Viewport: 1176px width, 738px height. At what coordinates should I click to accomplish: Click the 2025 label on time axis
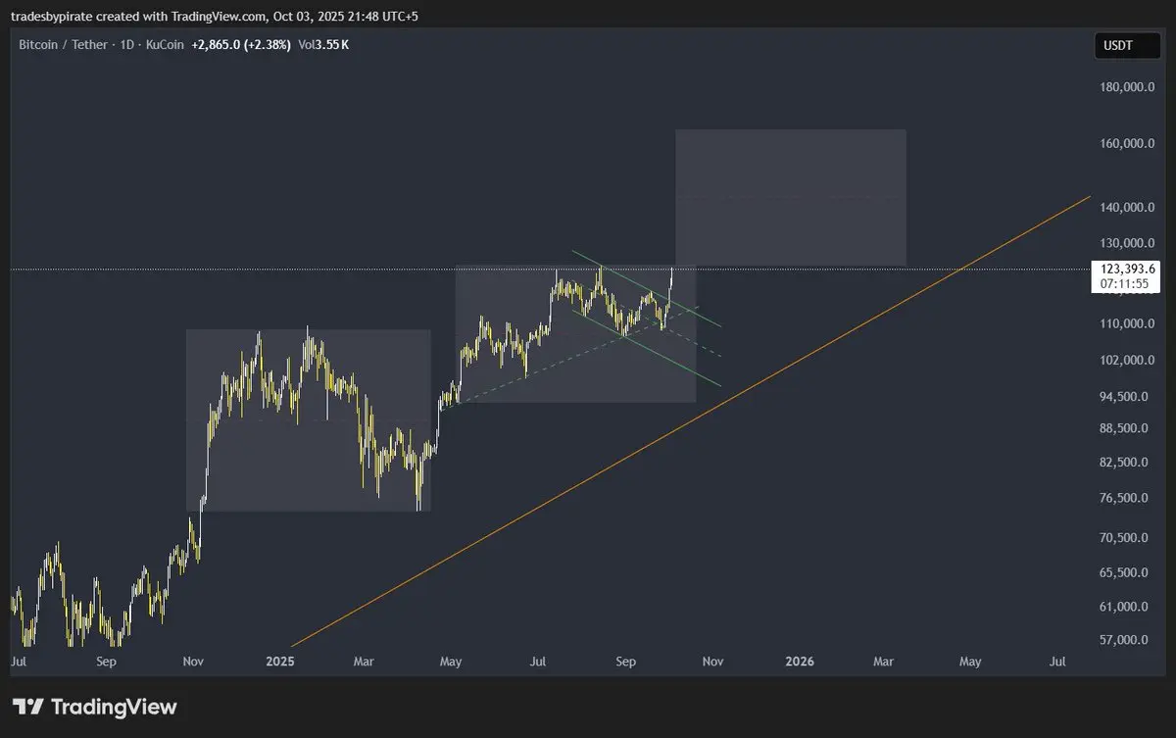point(280,663)
